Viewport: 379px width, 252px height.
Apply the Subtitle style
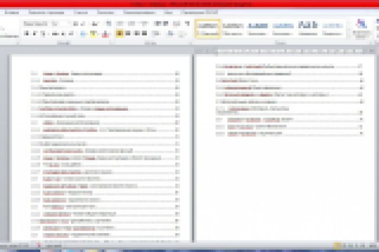[333, 29]
